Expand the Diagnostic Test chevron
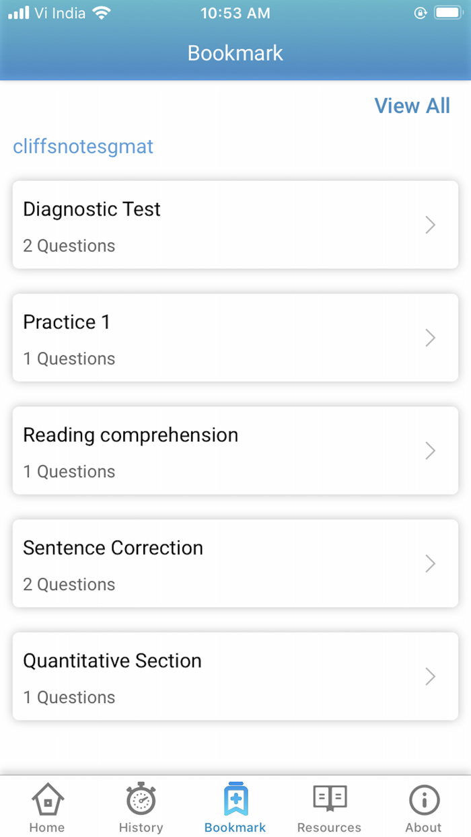Image resolution: width=471 pixels, height=837 pixels. 430,225
